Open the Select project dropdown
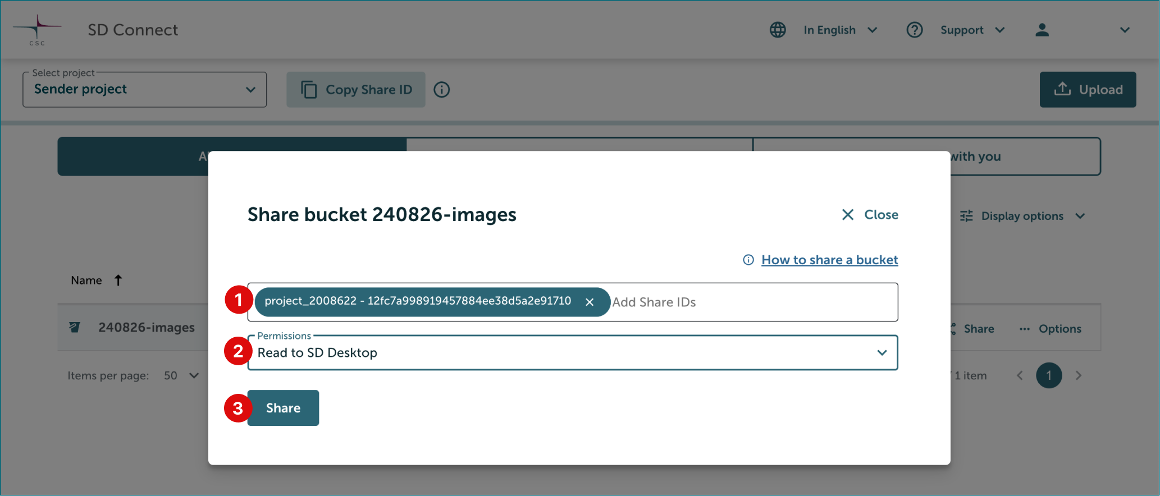Screen dimensions: 1160x496 [x=144, y=89]
